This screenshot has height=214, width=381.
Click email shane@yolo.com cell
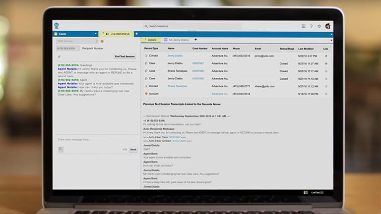click(x=264, y=86)
